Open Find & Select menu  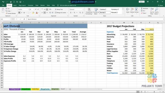(x=156, y=11)
